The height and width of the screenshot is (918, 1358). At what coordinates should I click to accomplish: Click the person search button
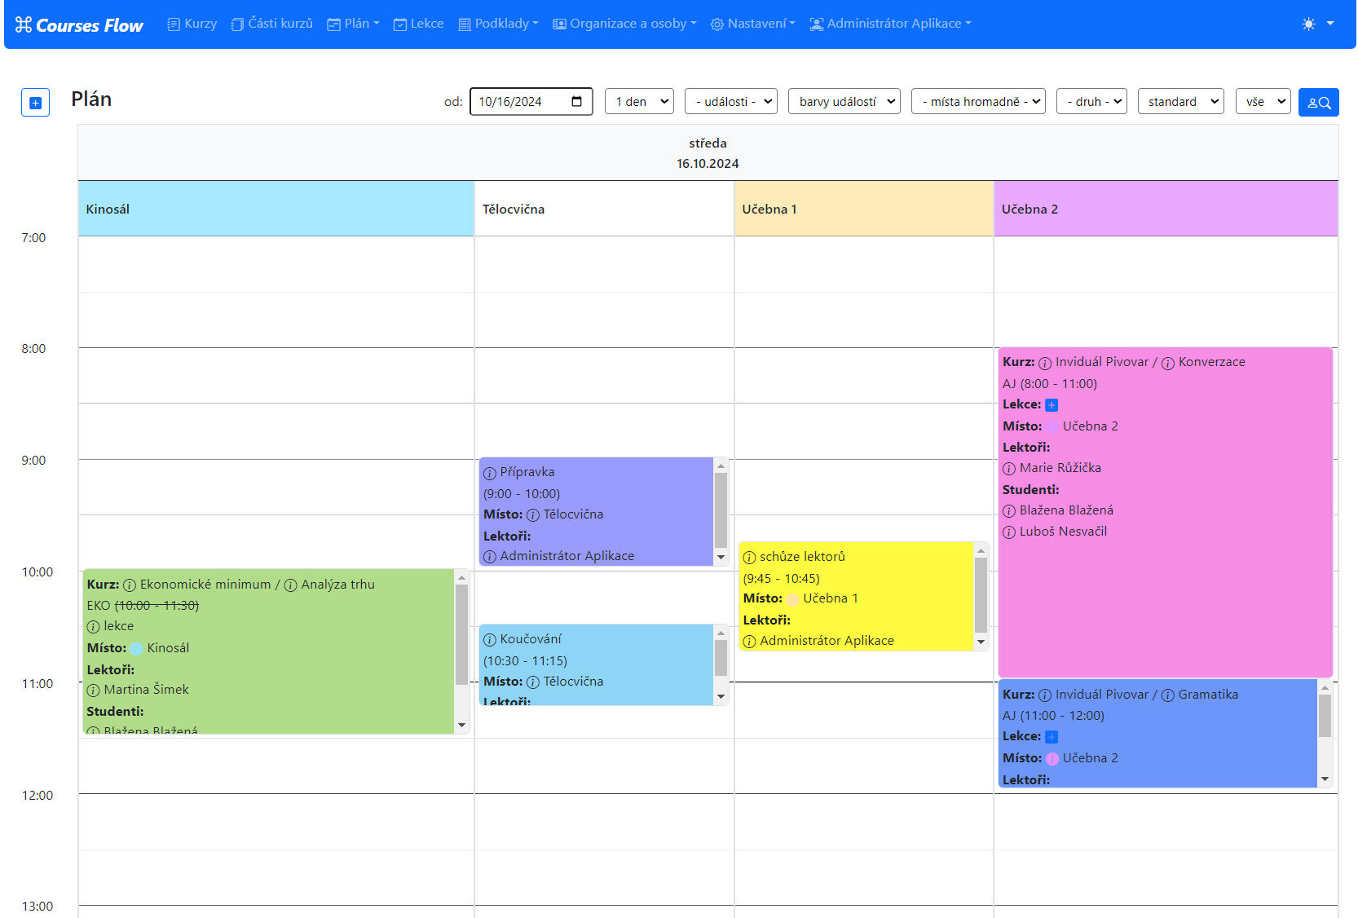[x=1318, y=103]
